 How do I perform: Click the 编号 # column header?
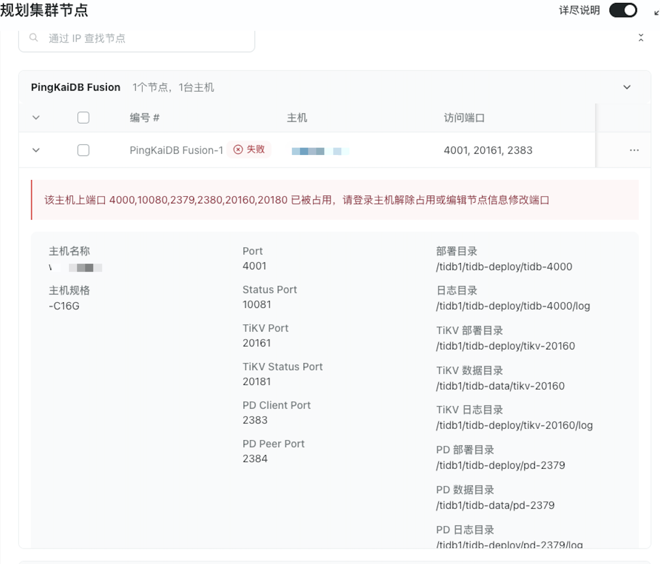point(144,118)
